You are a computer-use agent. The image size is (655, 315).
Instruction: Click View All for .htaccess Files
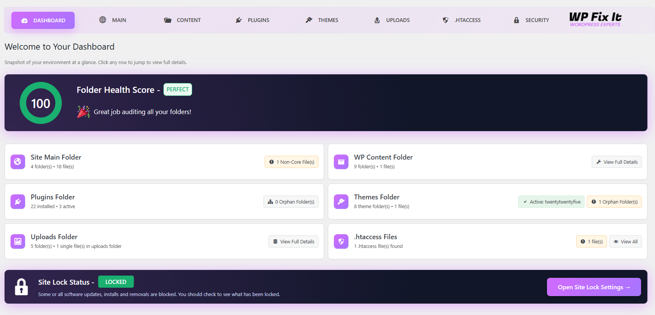pyautogui.click(x=625, y=241)
